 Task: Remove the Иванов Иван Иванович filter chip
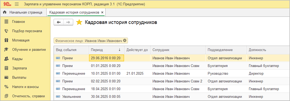(125, 41)
